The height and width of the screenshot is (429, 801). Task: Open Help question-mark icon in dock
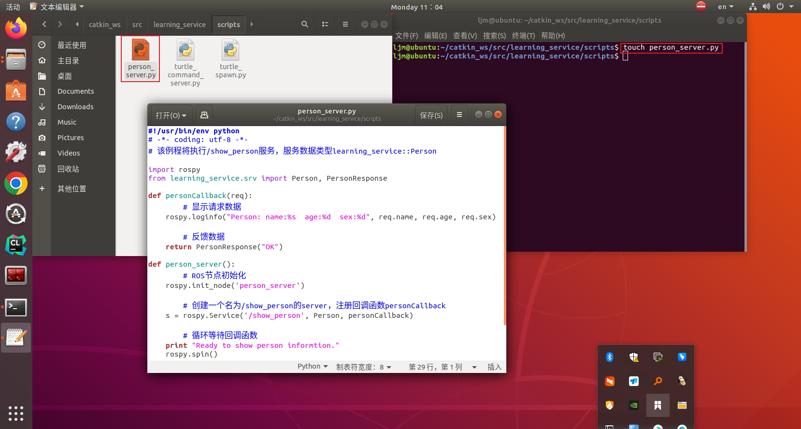[x=16, y=121]
